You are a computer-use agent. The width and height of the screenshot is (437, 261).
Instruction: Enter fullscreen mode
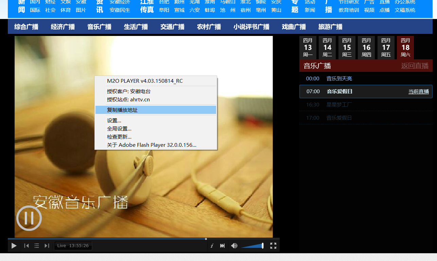pos(273,246)
